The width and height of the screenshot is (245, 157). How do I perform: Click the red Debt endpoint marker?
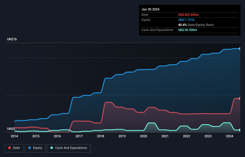[240, 98]
